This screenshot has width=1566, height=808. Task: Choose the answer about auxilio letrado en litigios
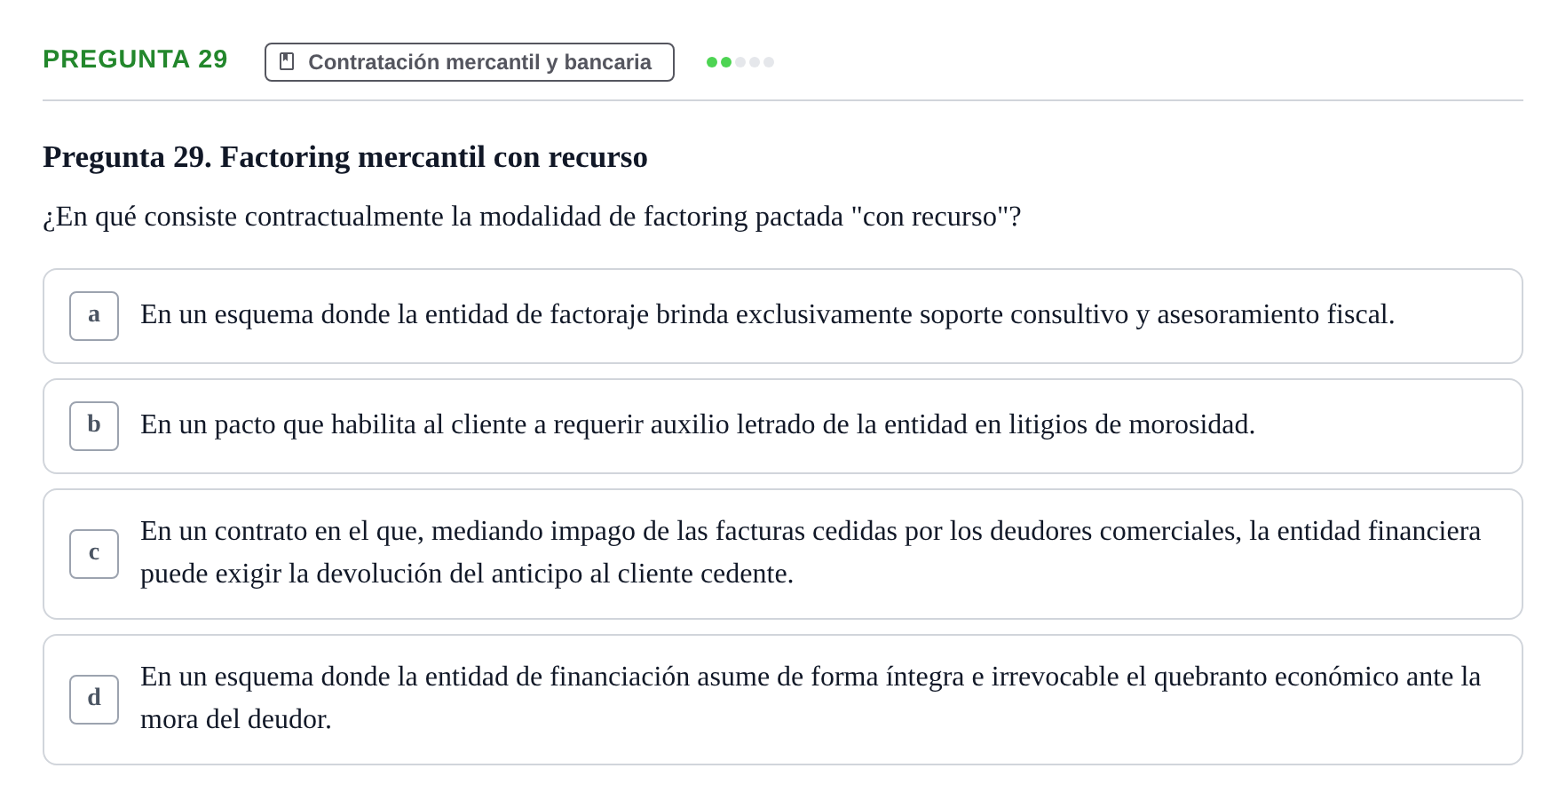click(783, 426)
